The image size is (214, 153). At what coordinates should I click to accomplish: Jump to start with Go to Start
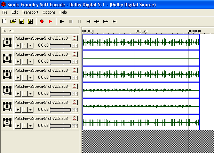(x=88, y=21)
